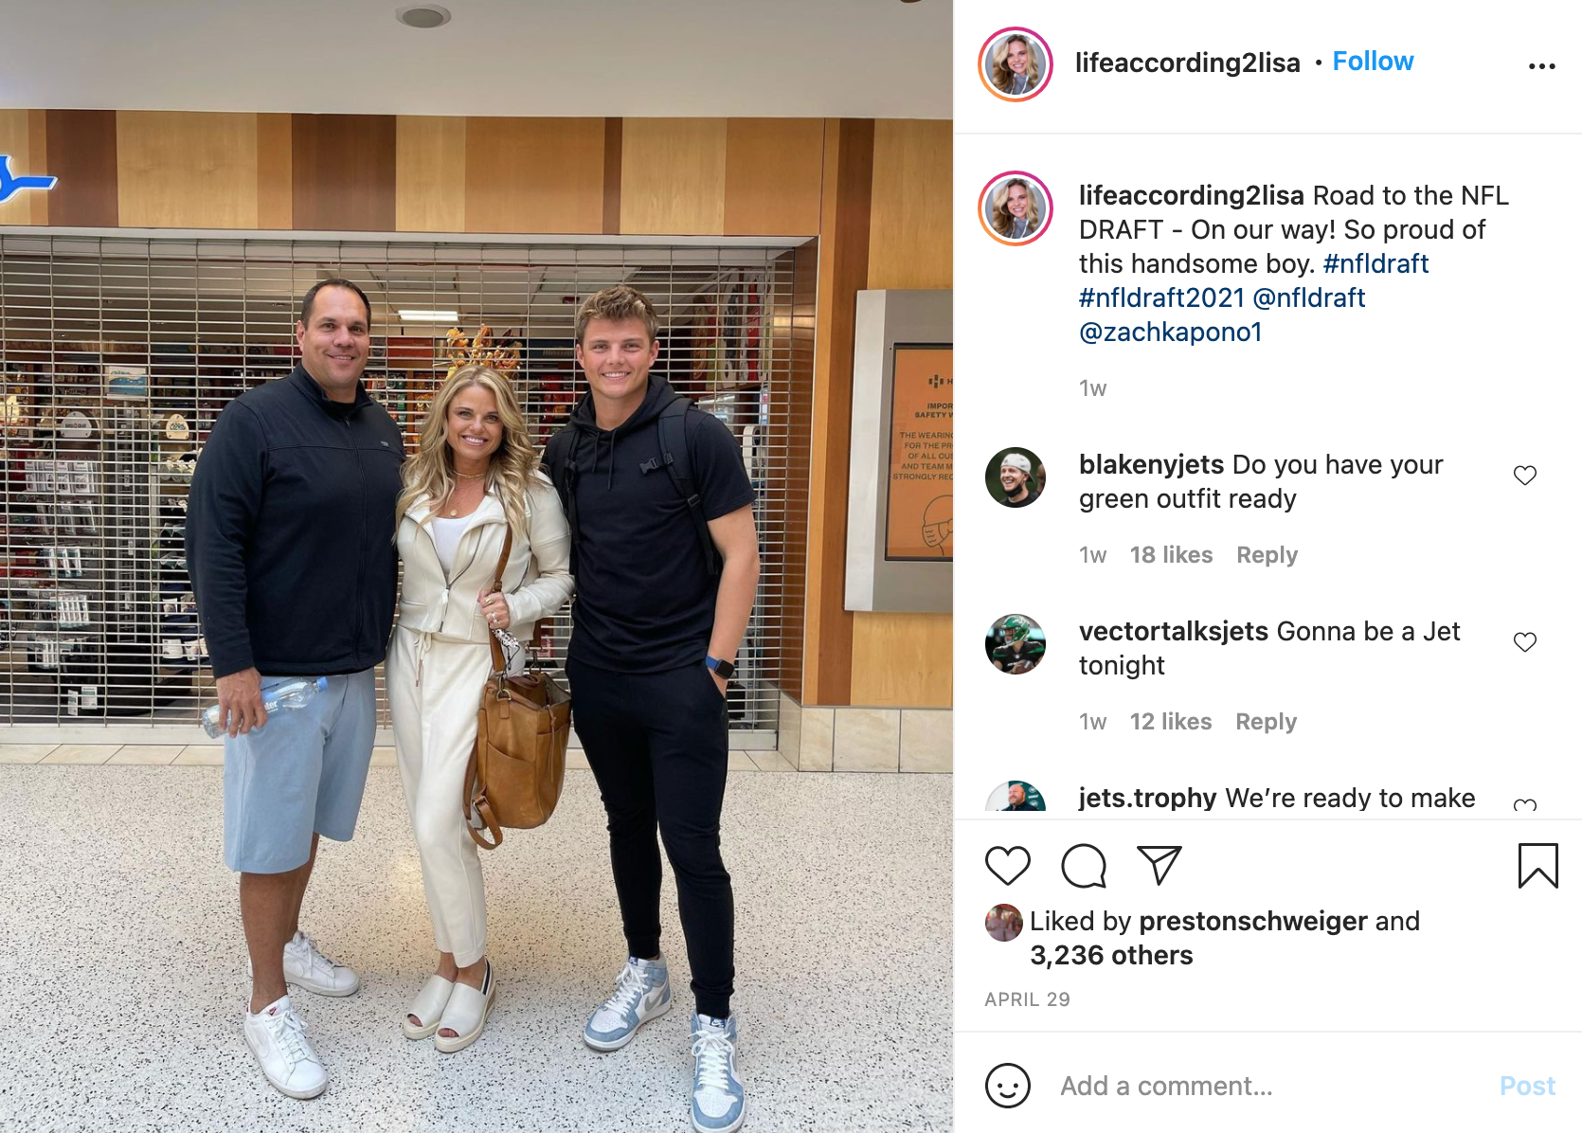Open lifeaccording2lisa header profile picture
This screenshot has height=1133, width=1582.
coord(1016,64)
